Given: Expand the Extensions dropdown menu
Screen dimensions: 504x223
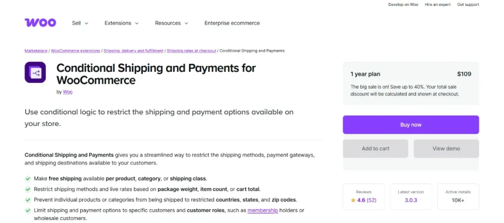Looking at the screenshot, I should [x=122, y=23].
